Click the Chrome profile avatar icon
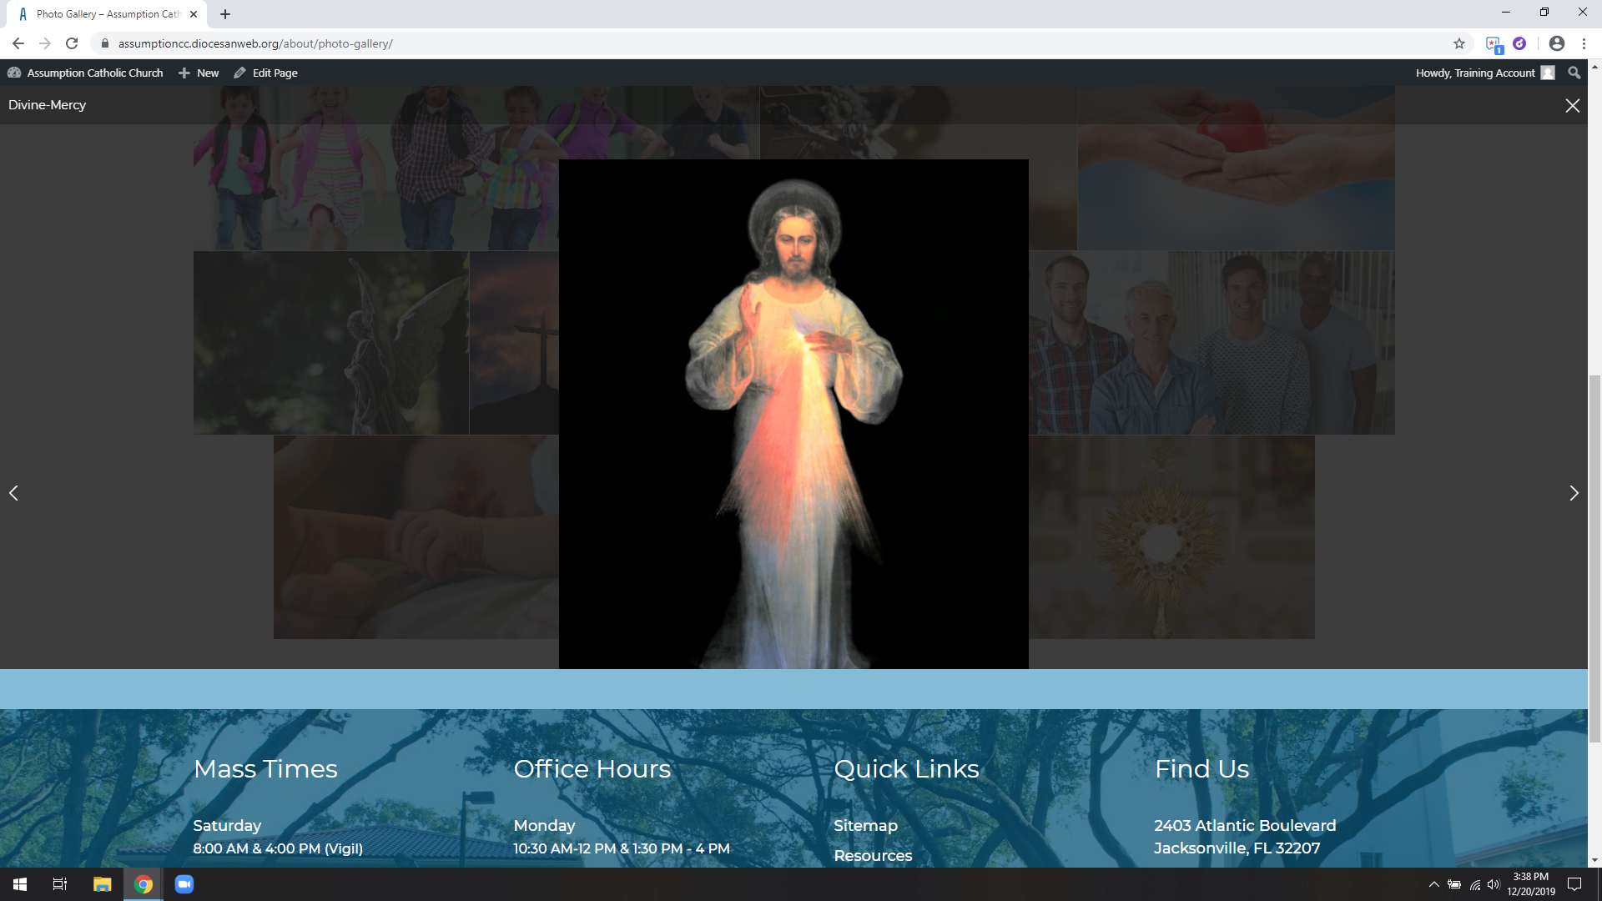 [1556, 43]
